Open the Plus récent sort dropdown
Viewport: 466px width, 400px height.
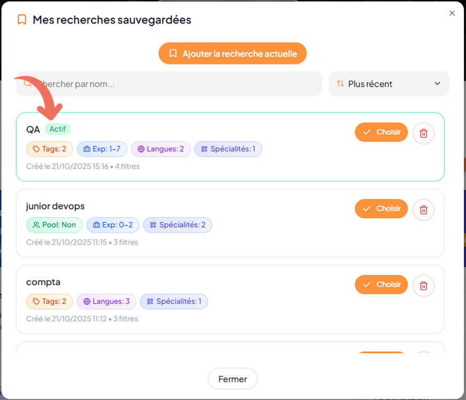point(388,84)
